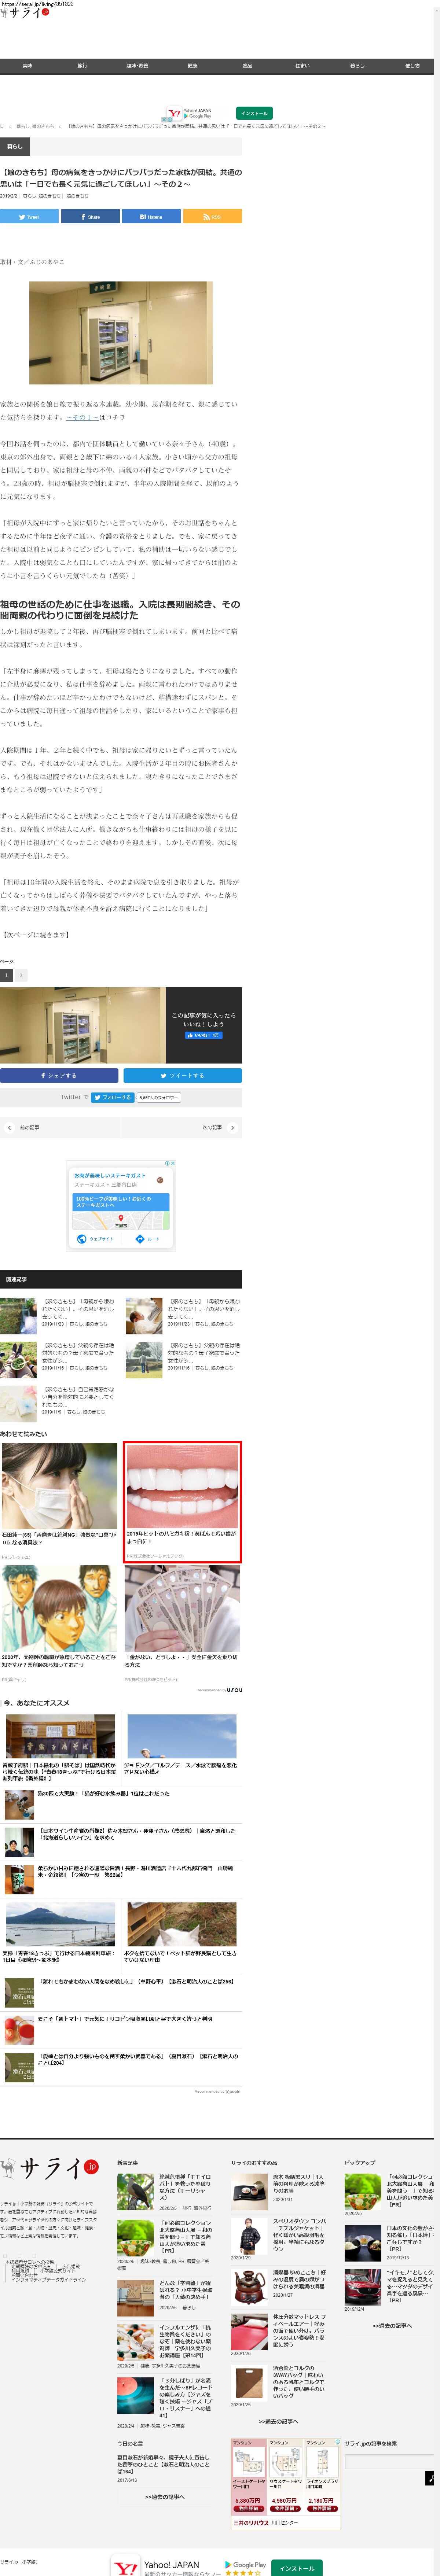Go to page 2 of the article
440x2576 pixels.
point(20,975)
